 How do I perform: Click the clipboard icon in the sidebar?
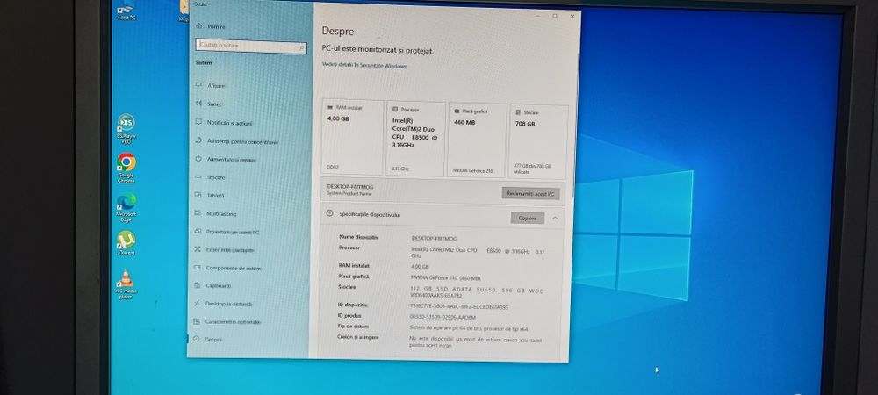click(x=197, y=285)
